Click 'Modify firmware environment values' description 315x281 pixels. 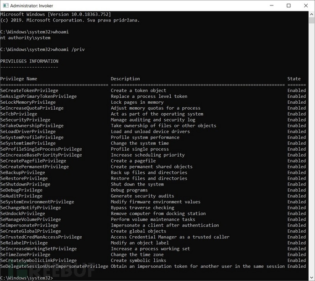tap(156, 202)
